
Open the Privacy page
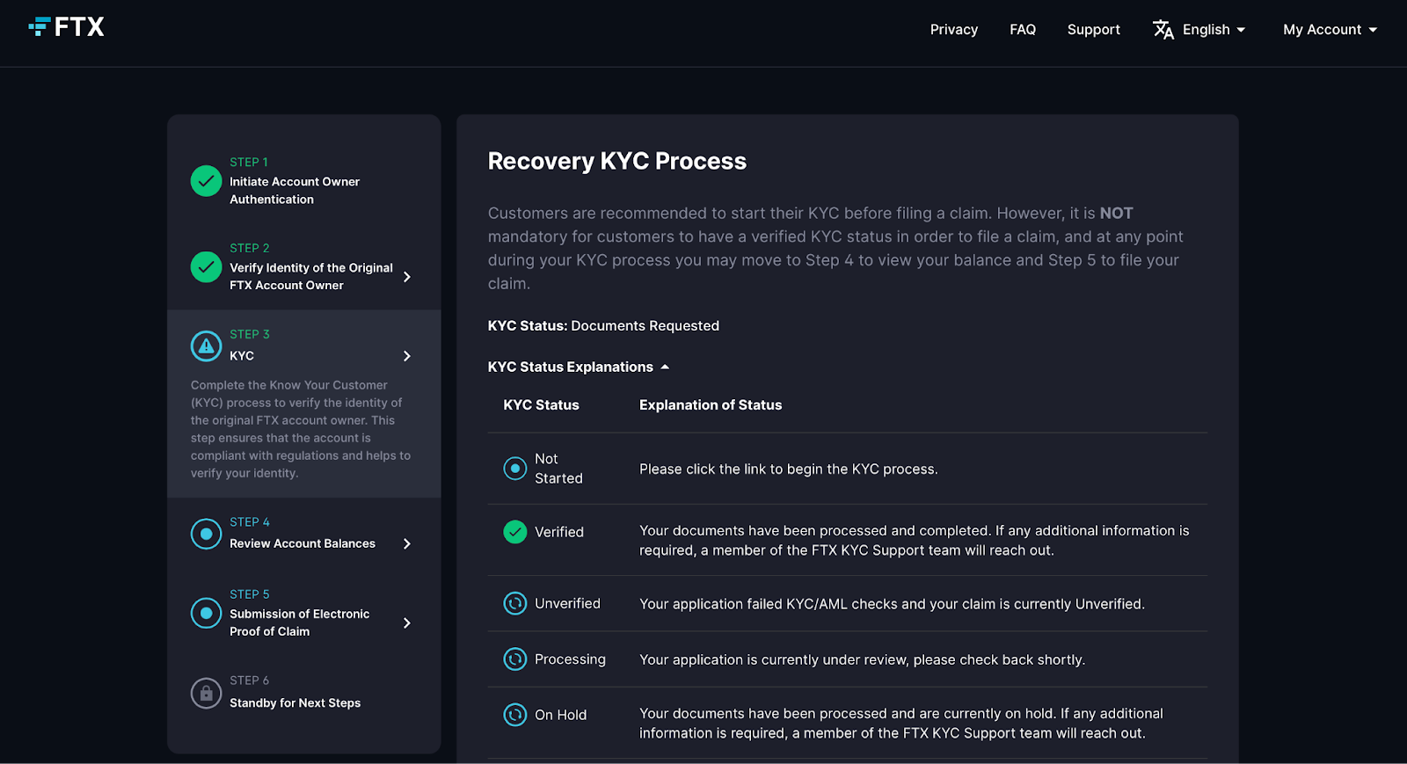(953, 30)
